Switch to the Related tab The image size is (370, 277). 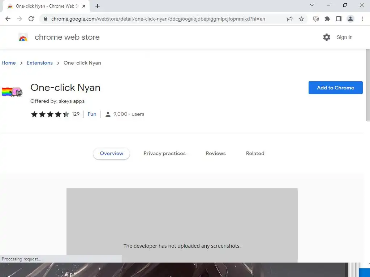pyautogui.click(x=255, y=153)
